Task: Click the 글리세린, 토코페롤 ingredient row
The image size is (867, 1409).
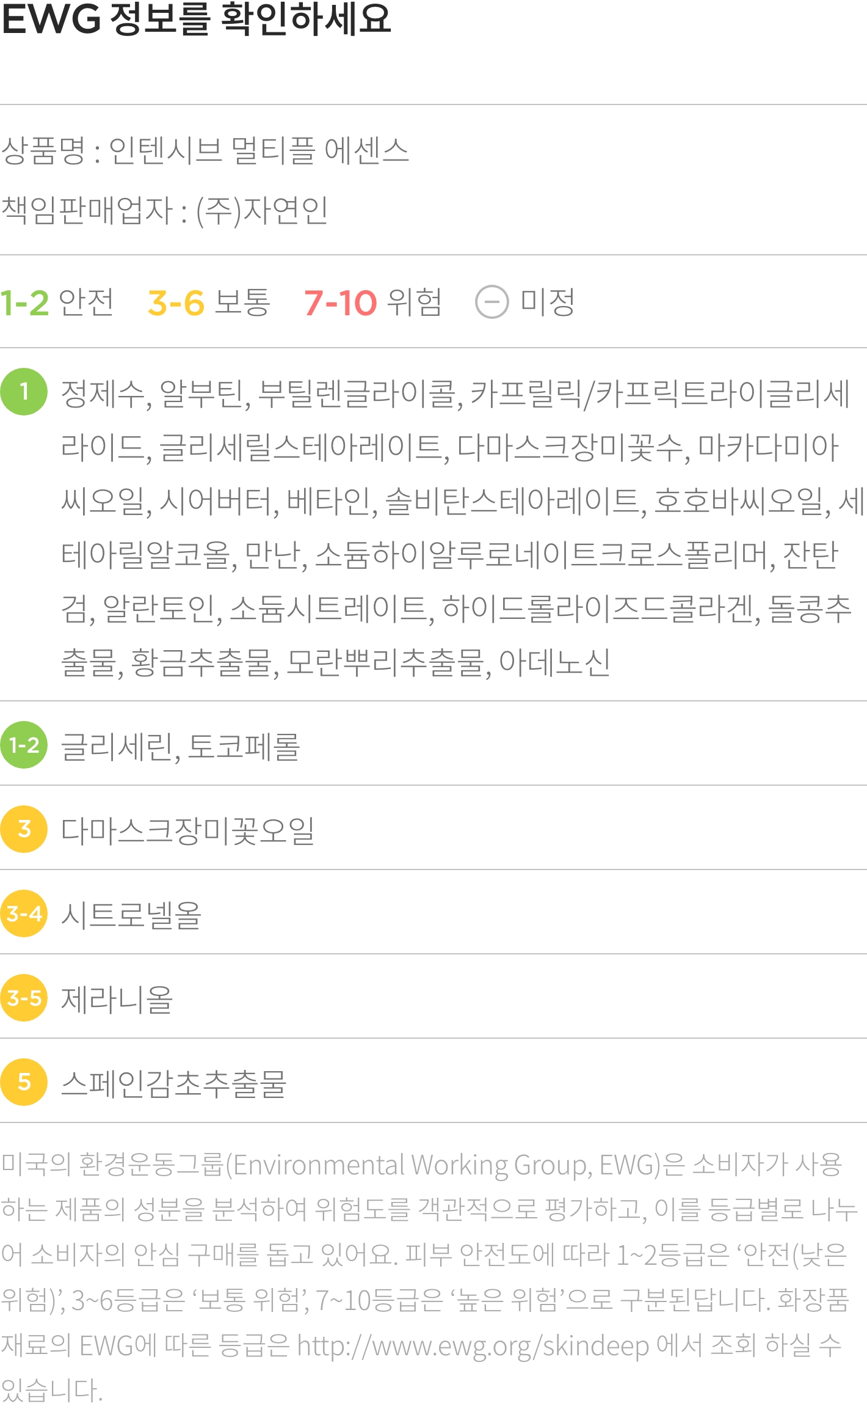Action: pyautogui.click(x=433, y=745)
